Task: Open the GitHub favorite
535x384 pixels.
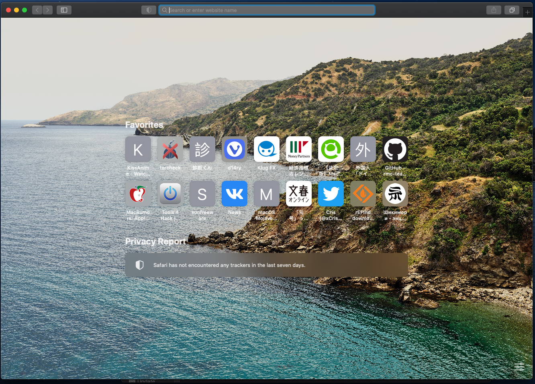Action: [395, 149]
